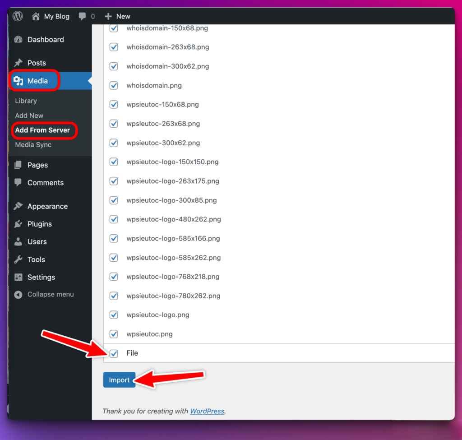Open Pages via its page icon
Screen dimensions: 462x440
pyautogui.click(x=18, y=165)
